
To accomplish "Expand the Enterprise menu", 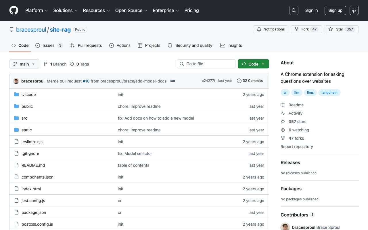I will point(166,10).
